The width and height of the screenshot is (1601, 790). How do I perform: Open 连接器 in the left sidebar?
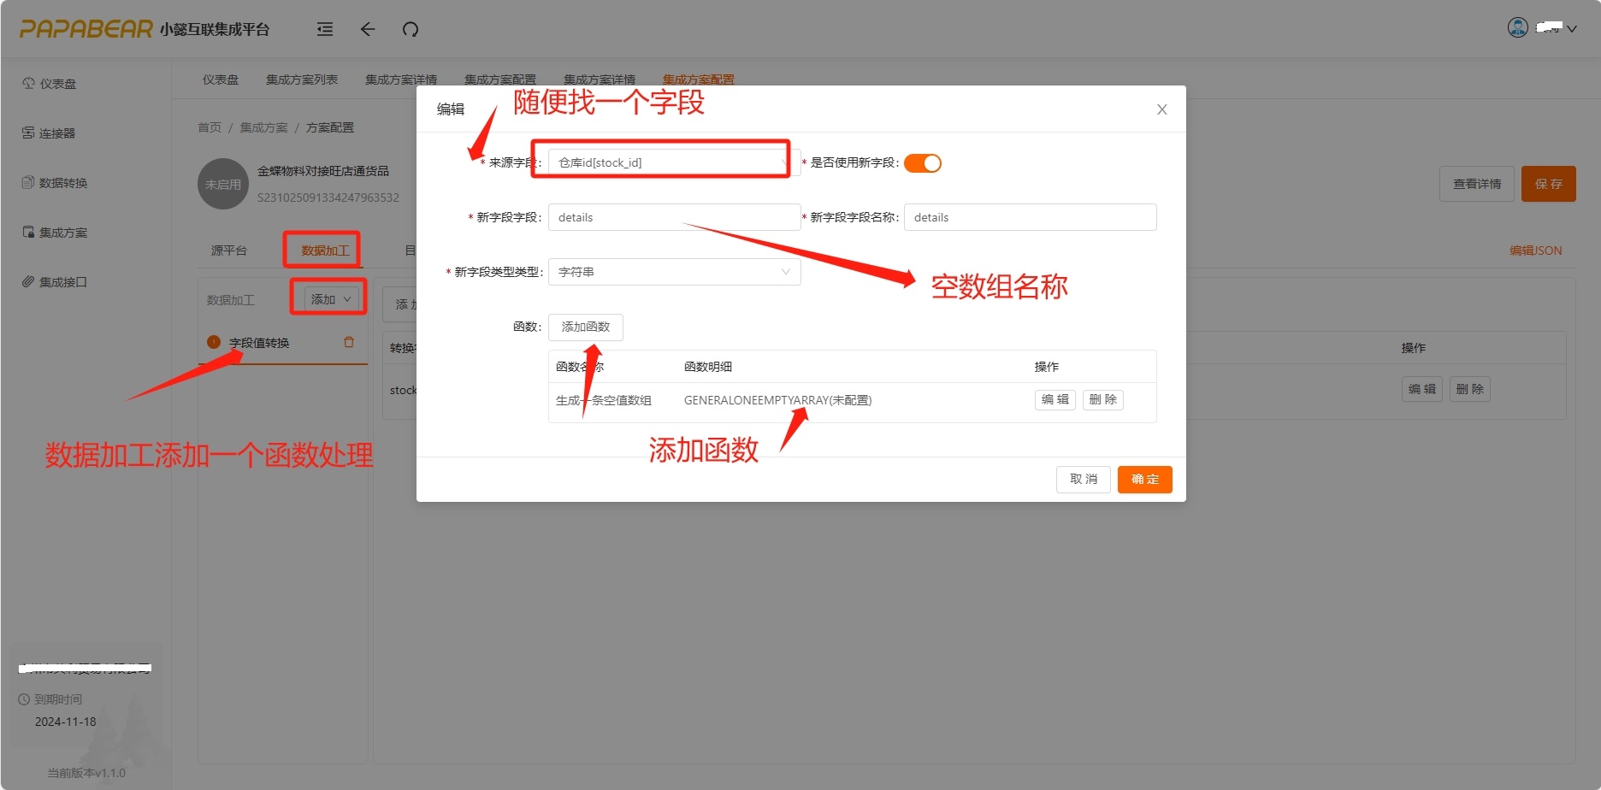[57, 133]
